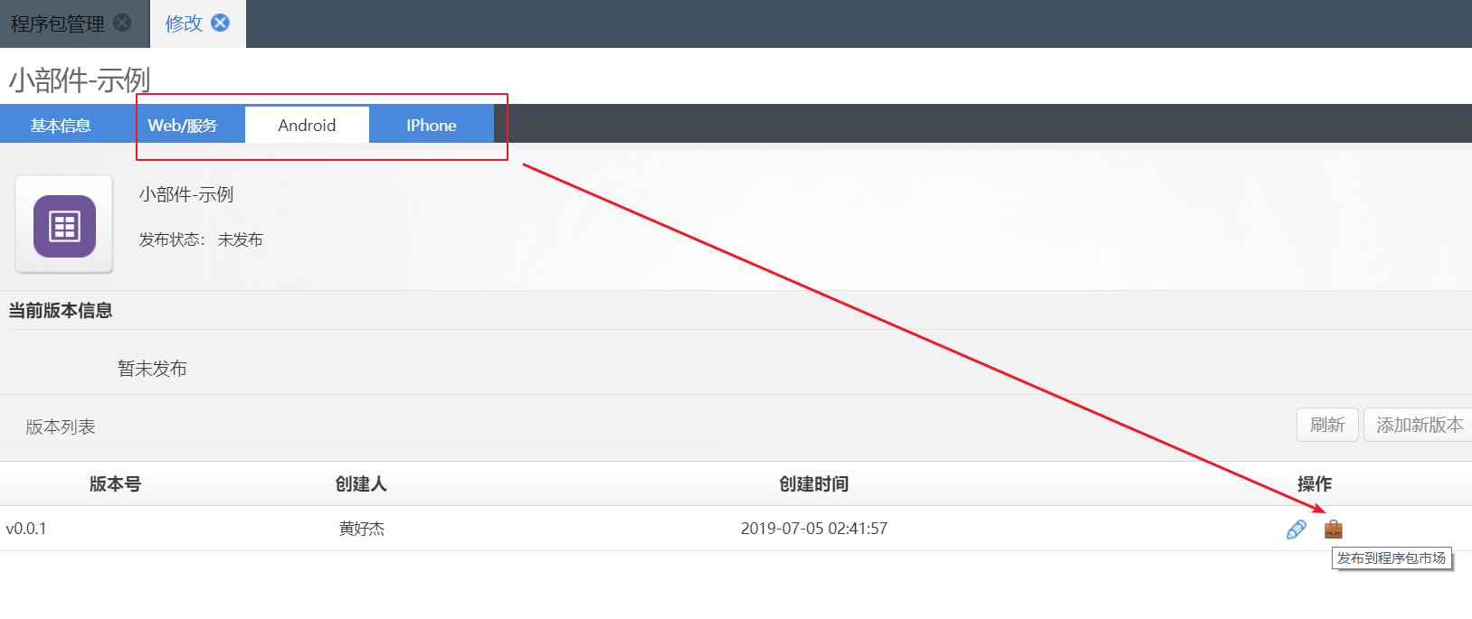Image resolution: width=1472 pixels, height=619 pixels.
Task: Click the 操作 column header
Action: (x=1314, y=484)
